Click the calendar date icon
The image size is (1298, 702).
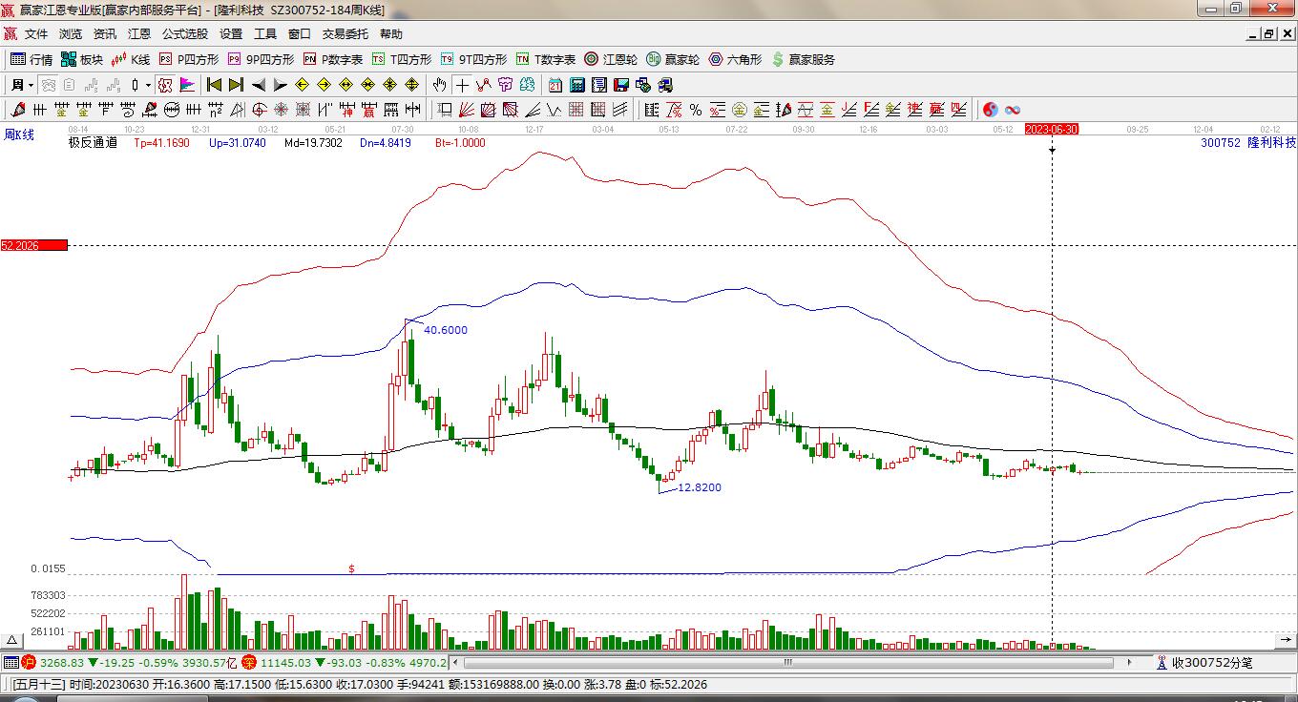pyautogui.click(x=555, y=85)
